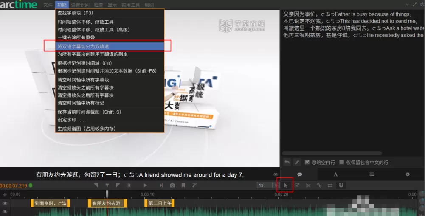
Task: Click the set end point triangle icon
Action: pyautogui.click(x=118, y=185)
